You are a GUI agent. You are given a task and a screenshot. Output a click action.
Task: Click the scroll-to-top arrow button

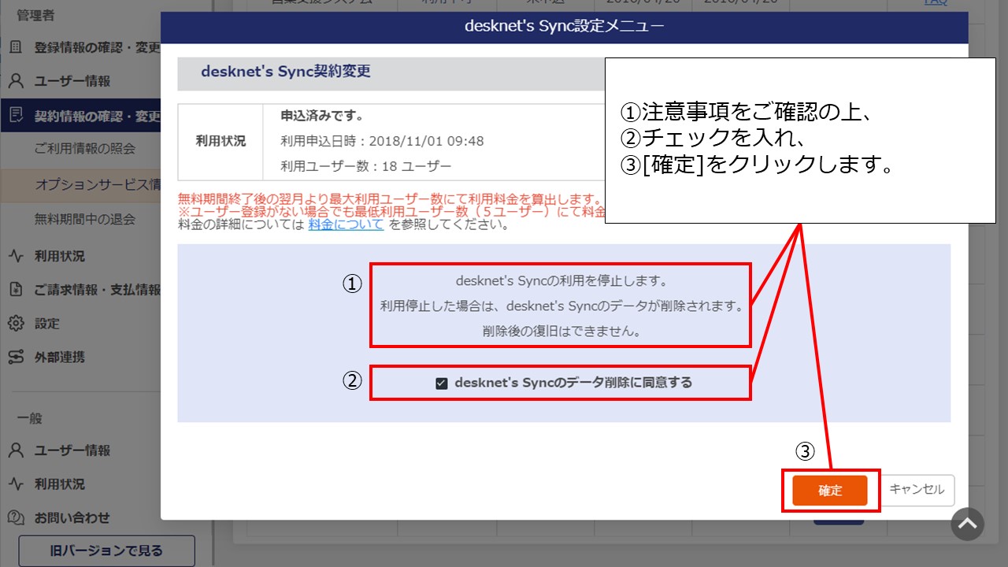967,524
